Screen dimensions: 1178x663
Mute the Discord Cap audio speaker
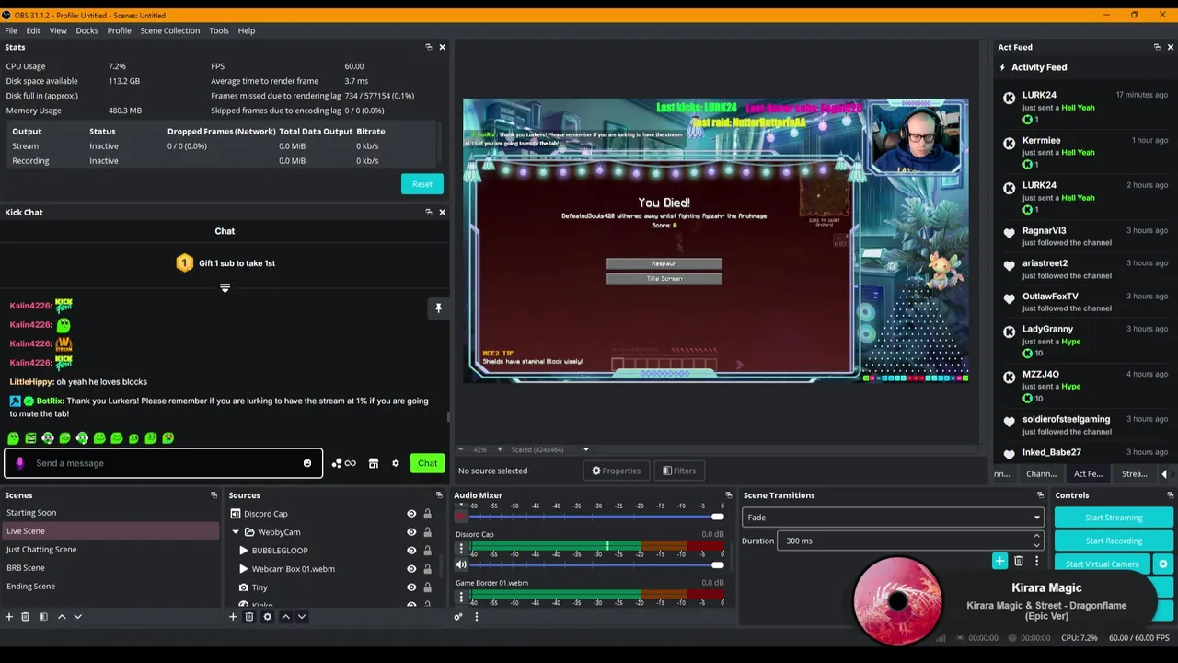click(x=461, y=564)
